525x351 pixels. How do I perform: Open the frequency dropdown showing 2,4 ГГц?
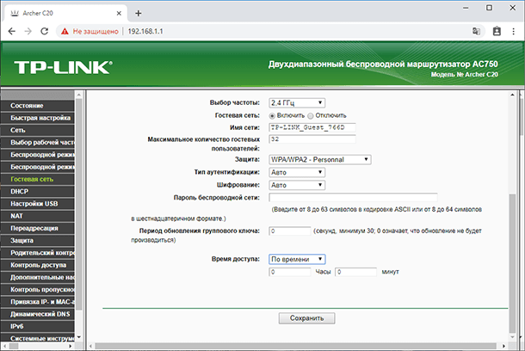pyautogui.click(x=297, y=102)
